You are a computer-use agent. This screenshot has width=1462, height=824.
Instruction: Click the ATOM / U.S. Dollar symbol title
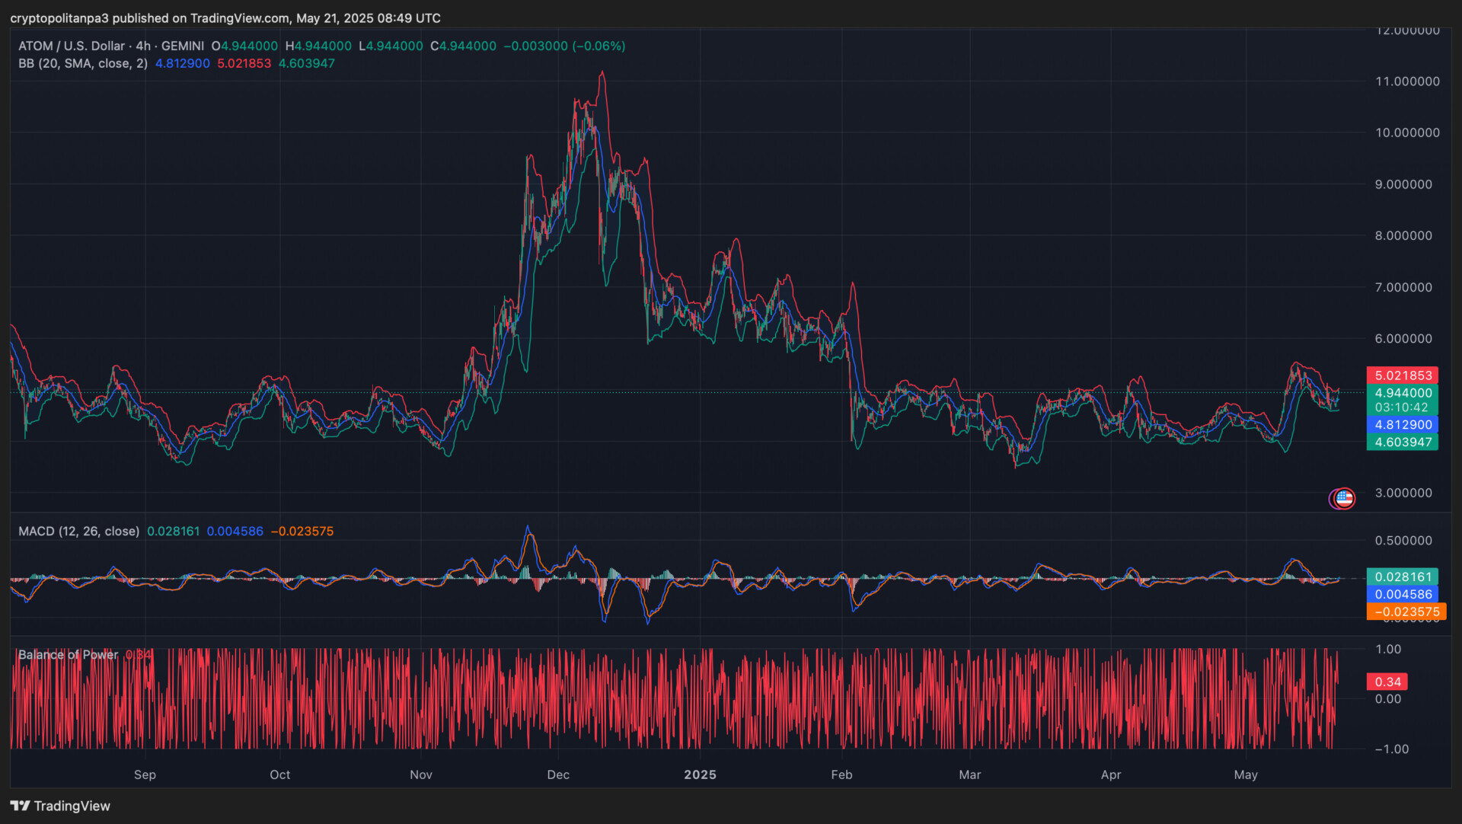73,46
